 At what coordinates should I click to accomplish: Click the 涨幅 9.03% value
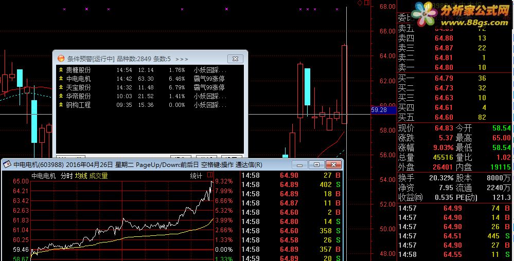point(443,147)
